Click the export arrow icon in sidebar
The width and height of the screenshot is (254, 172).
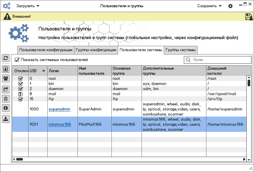[6, 90]
